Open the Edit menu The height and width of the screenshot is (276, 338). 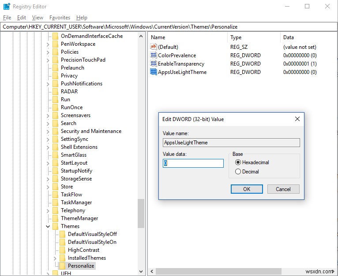(x=22, y=18)
